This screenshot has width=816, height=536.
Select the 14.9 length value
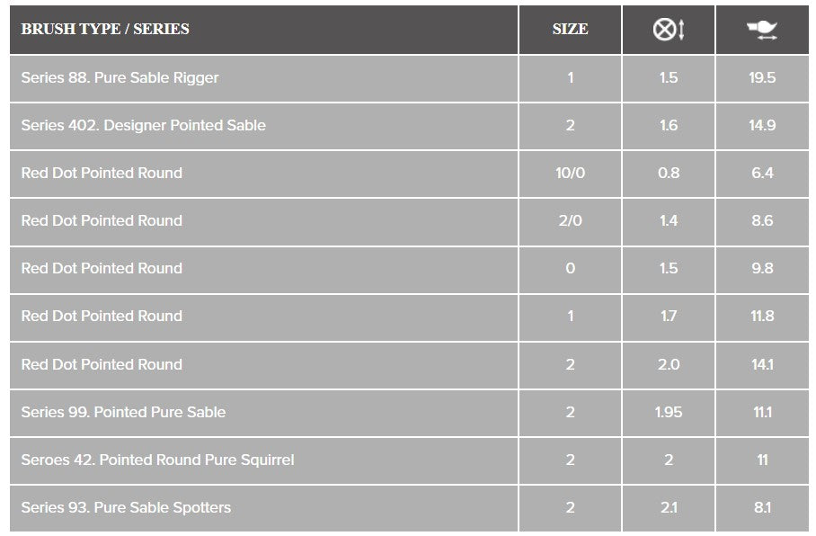[x=762, y=125]
